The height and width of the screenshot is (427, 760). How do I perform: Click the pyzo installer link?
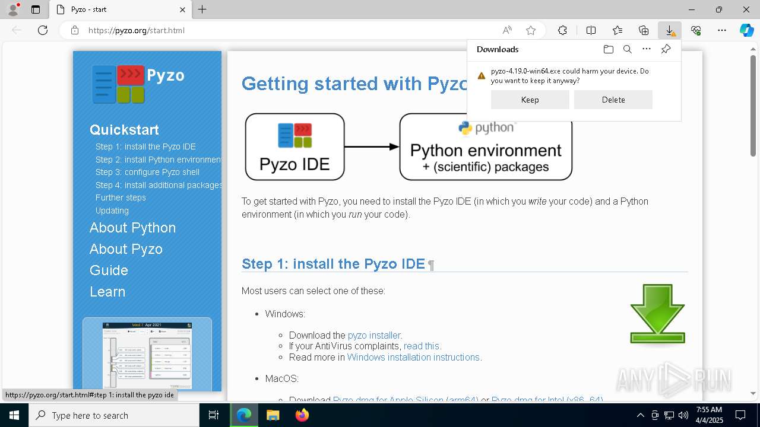(x=374, y=335)
